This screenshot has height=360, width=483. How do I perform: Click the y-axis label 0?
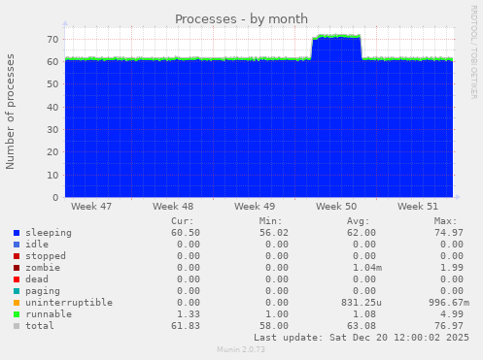[x=55, y=198]
